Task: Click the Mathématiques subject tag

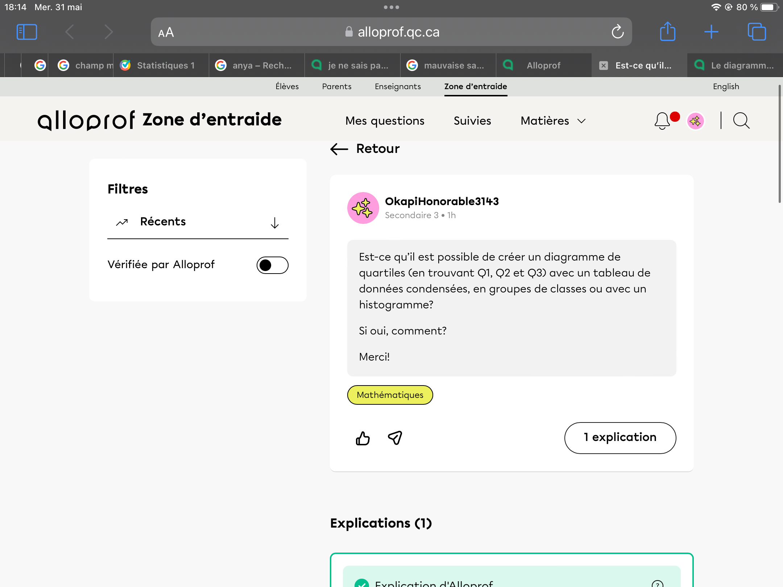Action: coord(390,395)
